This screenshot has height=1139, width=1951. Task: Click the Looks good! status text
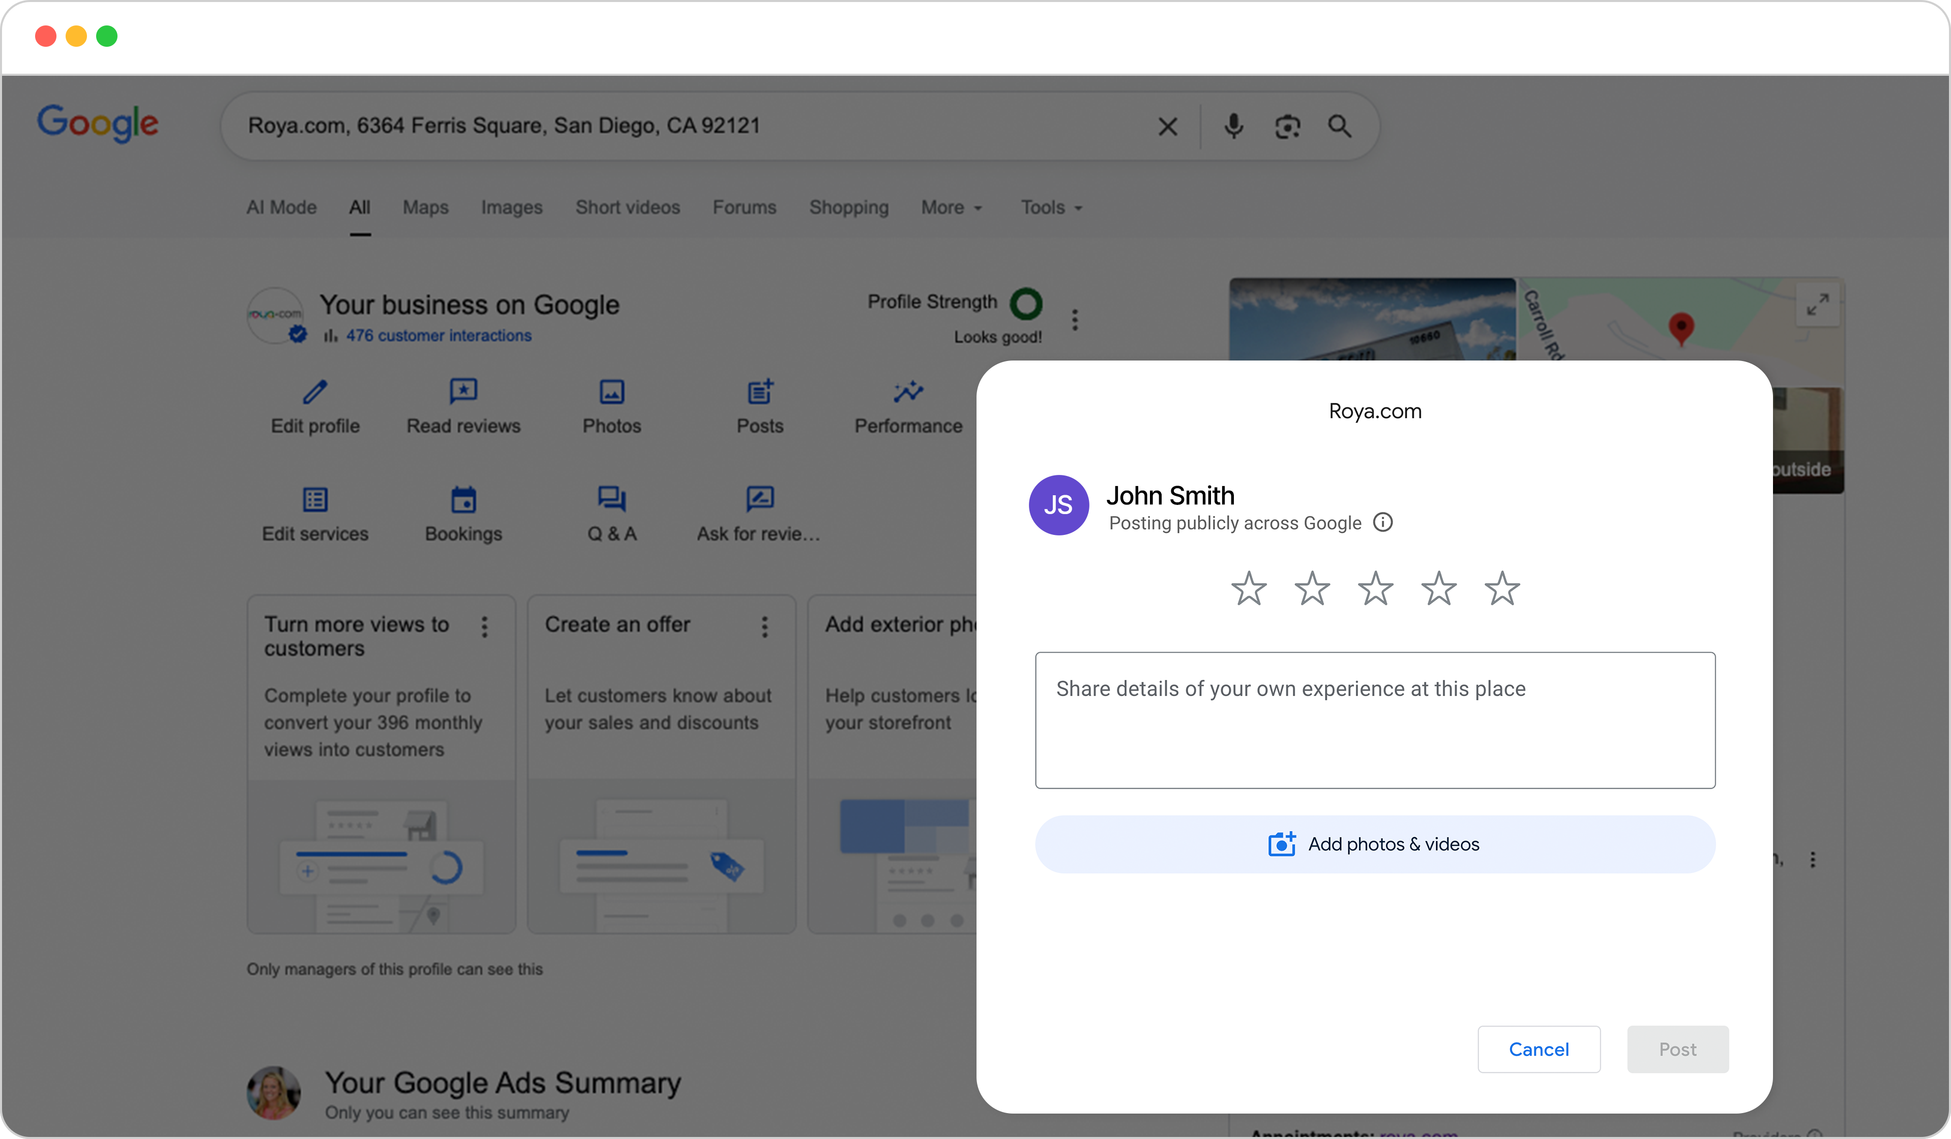tap(997, 337)
